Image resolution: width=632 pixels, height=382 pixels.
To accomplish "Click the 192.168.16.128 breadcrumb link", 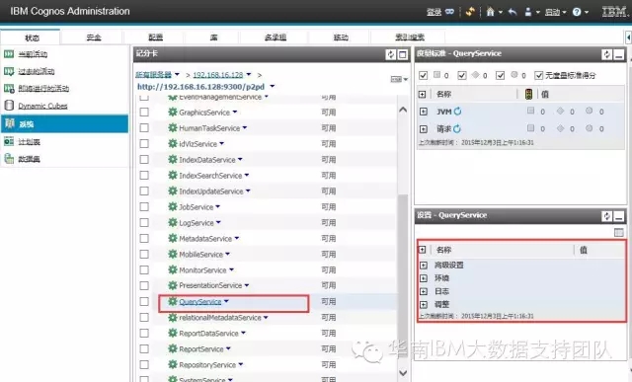I will pyautogui.click(x=217, y=75).
